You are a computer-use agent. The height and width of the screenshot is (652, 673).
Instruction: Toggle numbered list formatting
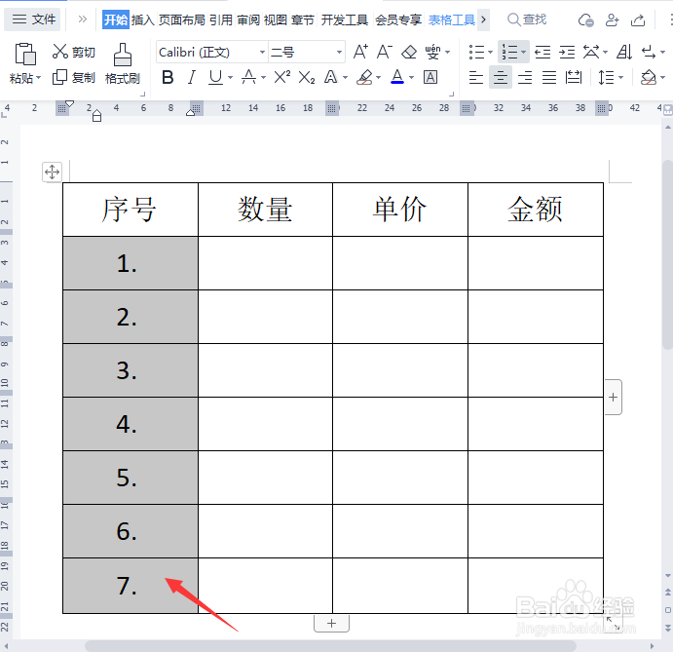(x=509, y=53)
